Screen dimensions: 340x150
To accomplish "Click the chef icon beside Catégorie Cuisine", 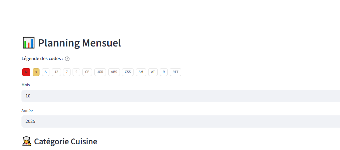I will coord(27,142).
